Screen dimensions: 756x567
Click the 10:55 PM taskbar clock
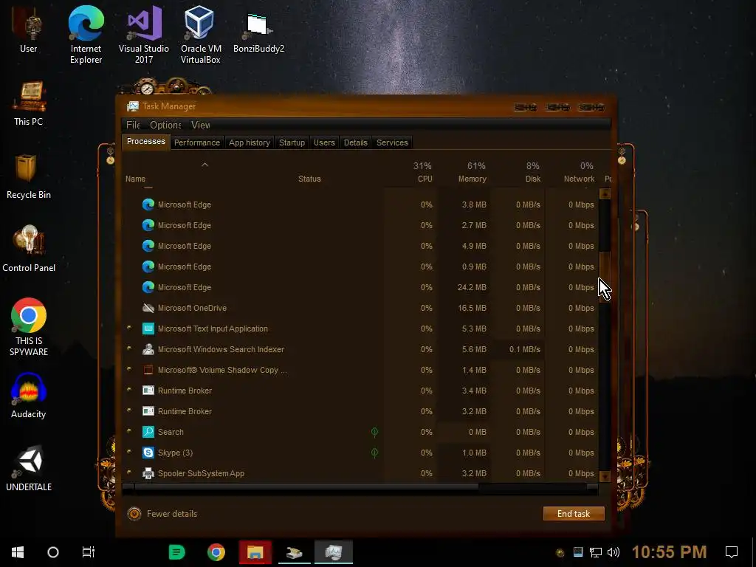(x=669, y=552)
